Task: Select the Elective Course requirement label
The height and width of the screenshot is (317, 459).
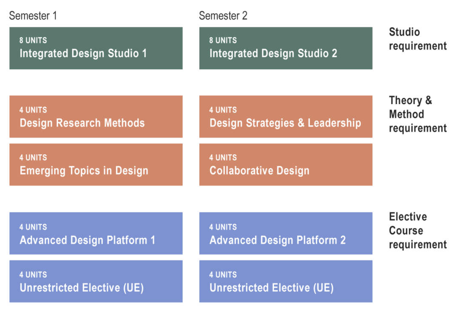Action: [417, 231]
